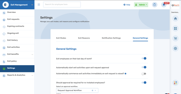This screenshot has width=181, height=94.
Task: Click the home icon in right rail
Action: click(175, 19)
